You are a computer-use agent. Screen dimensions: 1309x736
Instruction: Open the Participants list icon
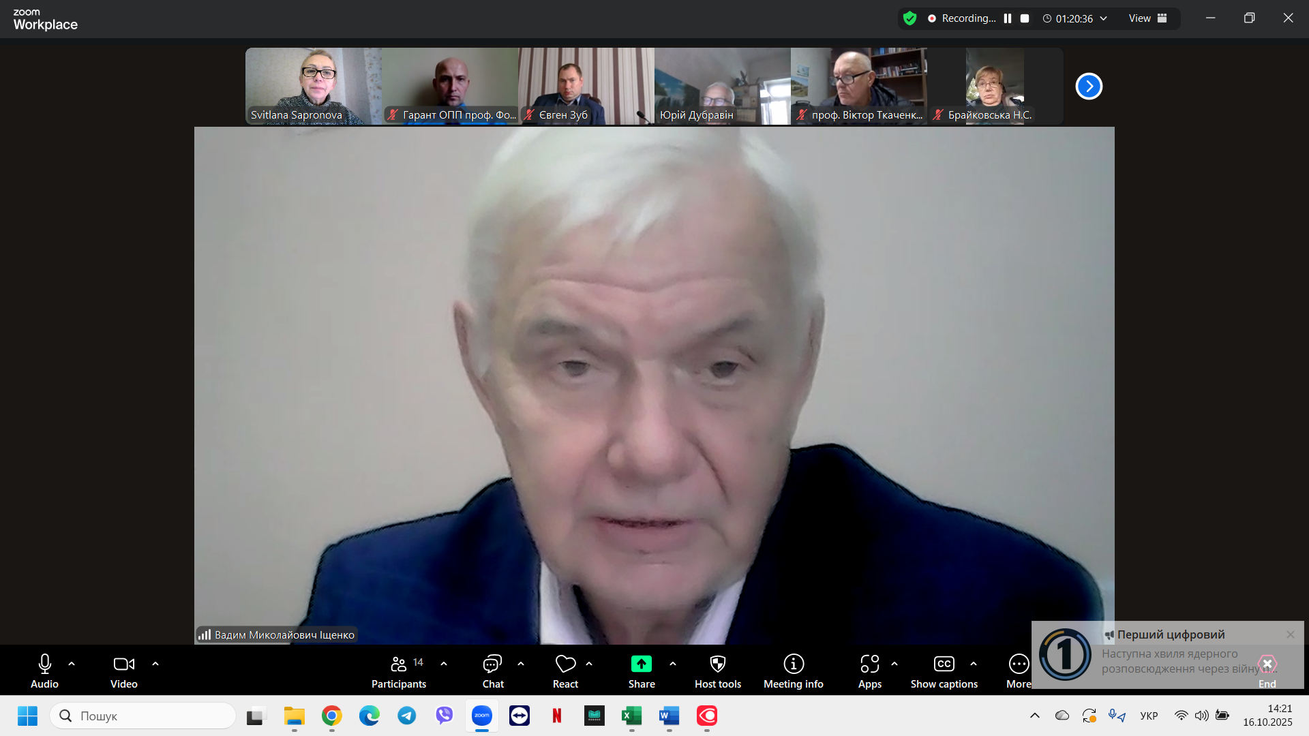click(399, 664)
